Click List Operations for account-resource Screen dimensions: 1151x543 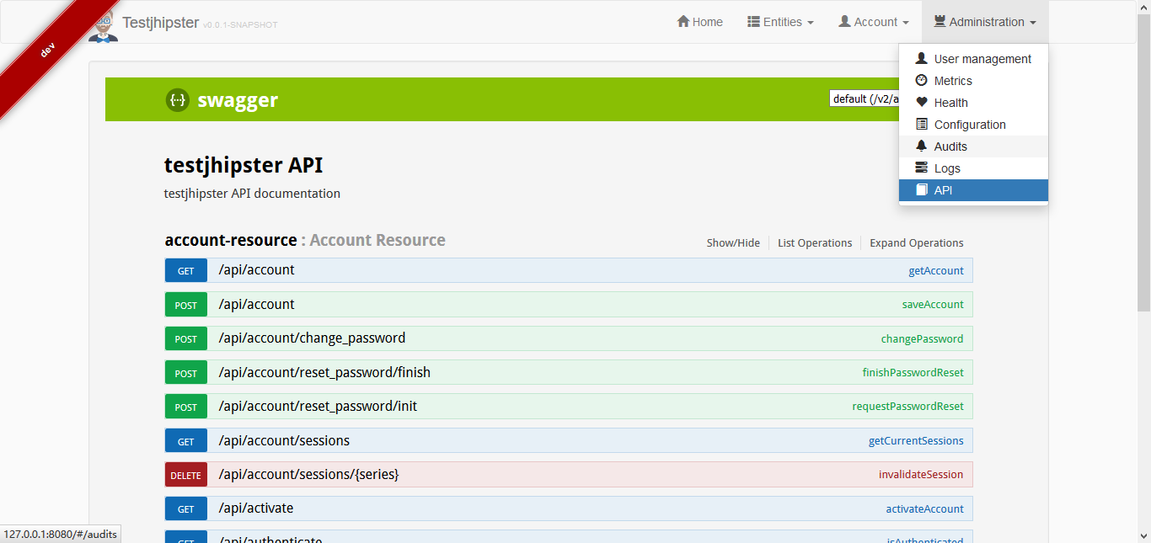pos(815,242)
